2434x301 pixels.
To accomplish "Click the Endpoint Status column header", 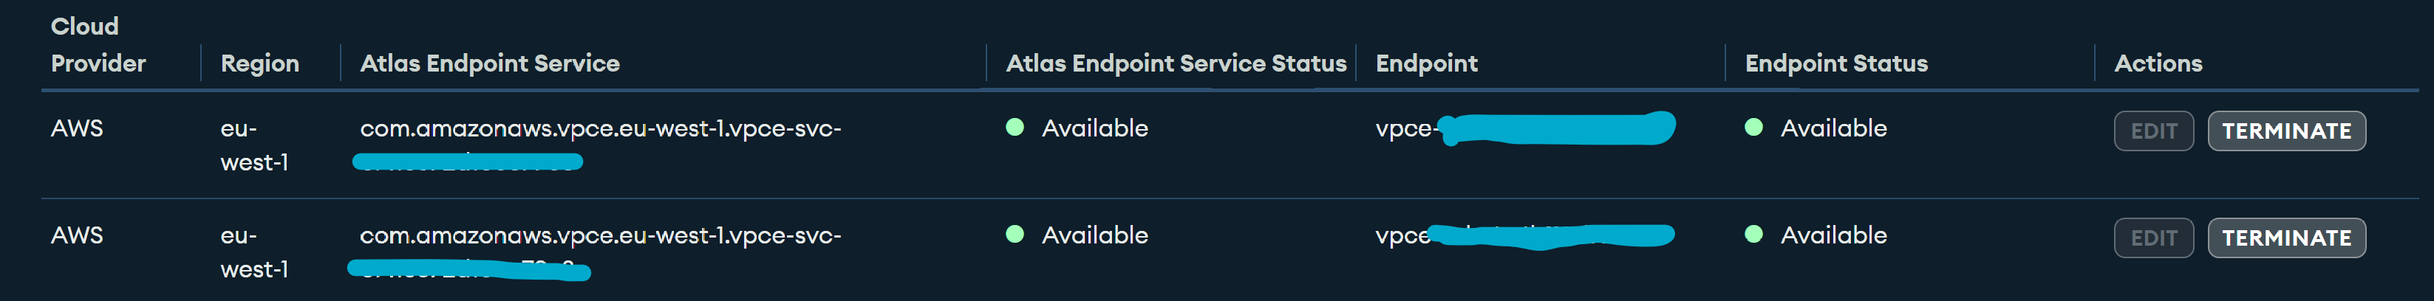I will [x=1836, y=63].
